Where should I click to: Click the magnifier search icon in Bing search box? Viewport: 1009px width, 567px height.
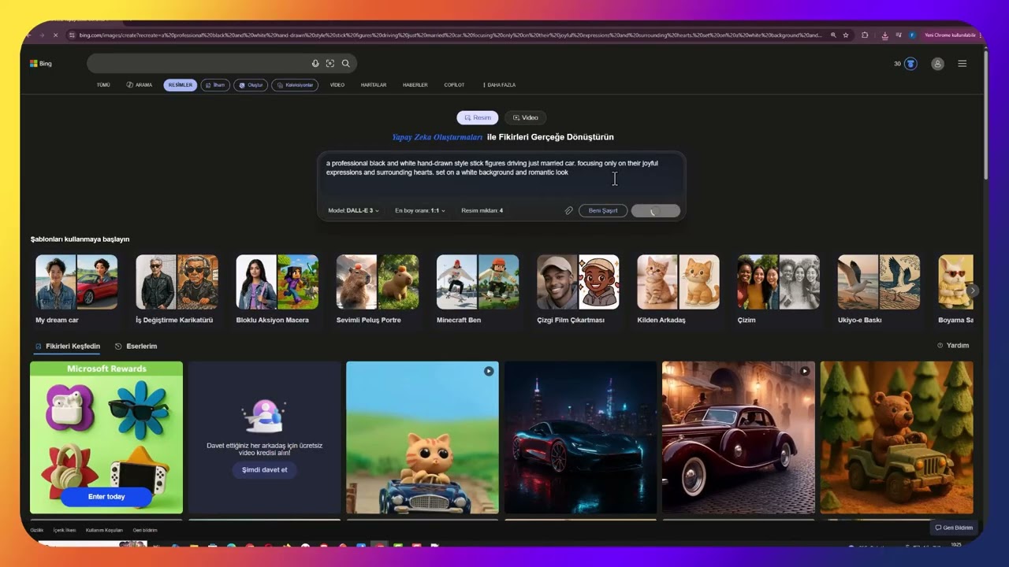(345, 64)
